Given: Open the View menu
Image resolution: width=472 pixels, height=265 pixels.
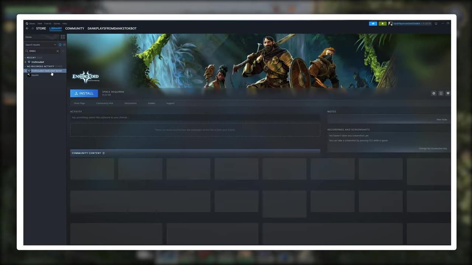Looking at the screenshot, I should 39,24.
